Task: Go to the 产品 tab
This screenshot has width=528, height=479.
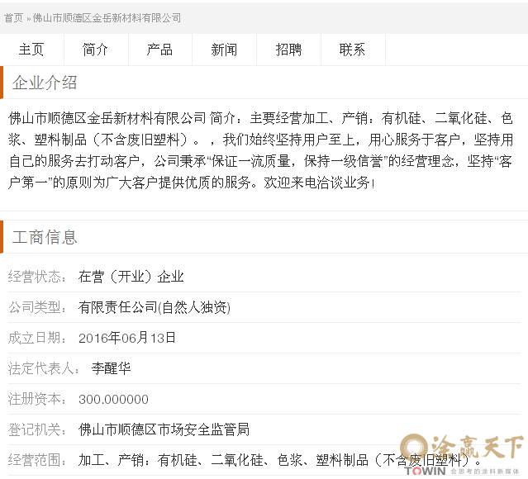Action: tap(160, 50)
